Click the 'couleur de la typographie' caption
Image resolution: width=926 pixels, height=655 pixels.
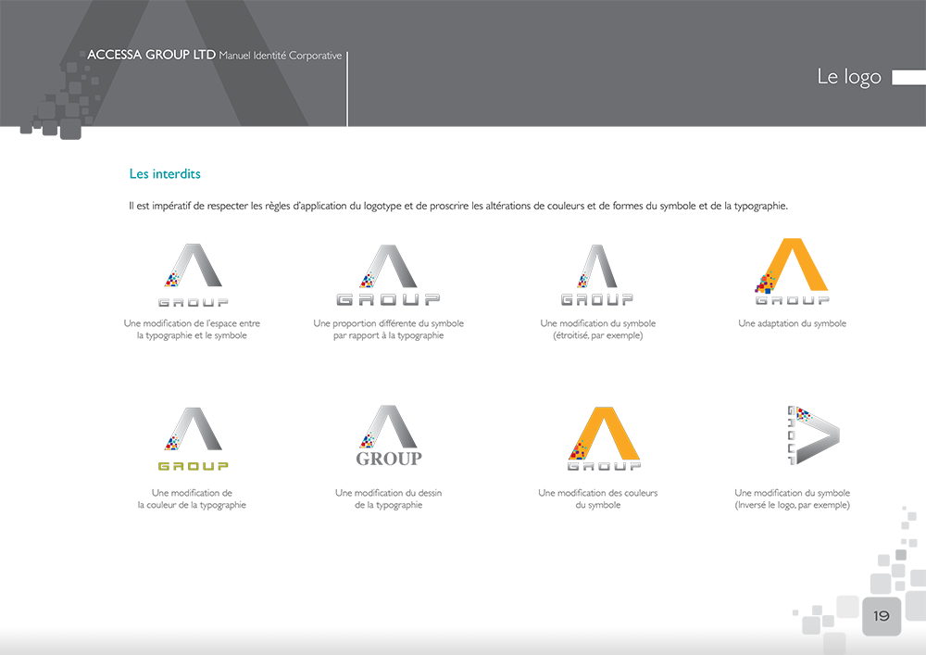click(x=192, y=505)
